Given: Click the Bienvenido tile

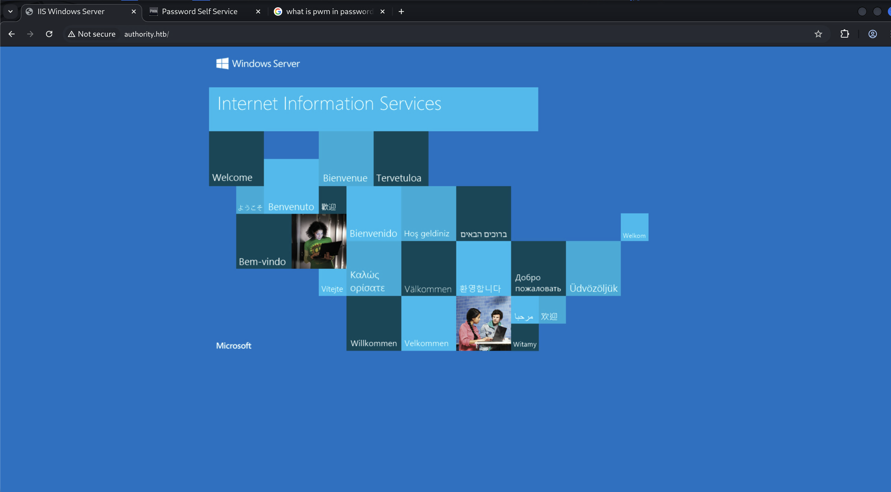Looking at the screenshot, I should (x=374, y=214).
